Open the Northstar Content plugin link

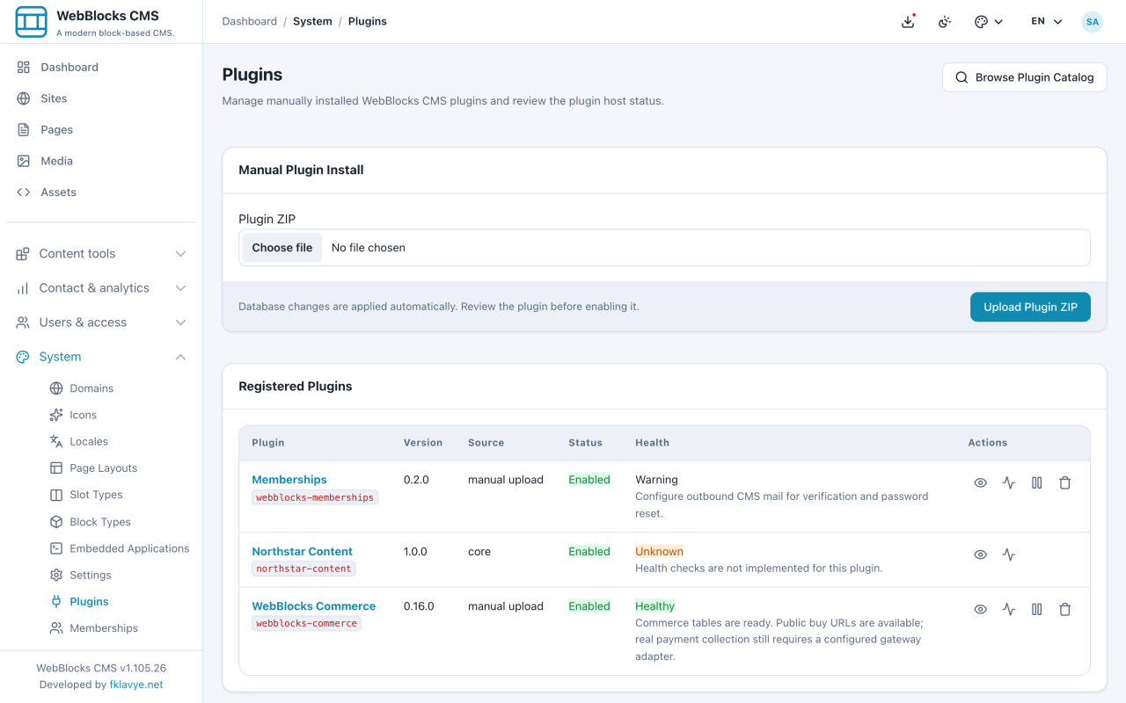point(302,552)
